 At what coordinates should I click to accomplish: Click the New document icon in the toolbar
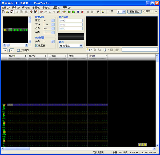pos(3,12)
